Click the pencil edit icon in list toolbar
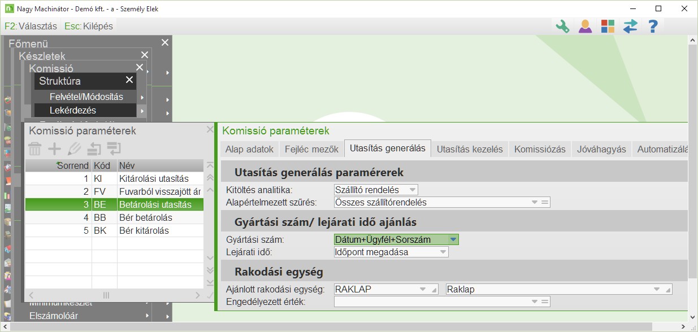This screenshot has width=698, height=332. pyautogui.click(x=74, y=149)
